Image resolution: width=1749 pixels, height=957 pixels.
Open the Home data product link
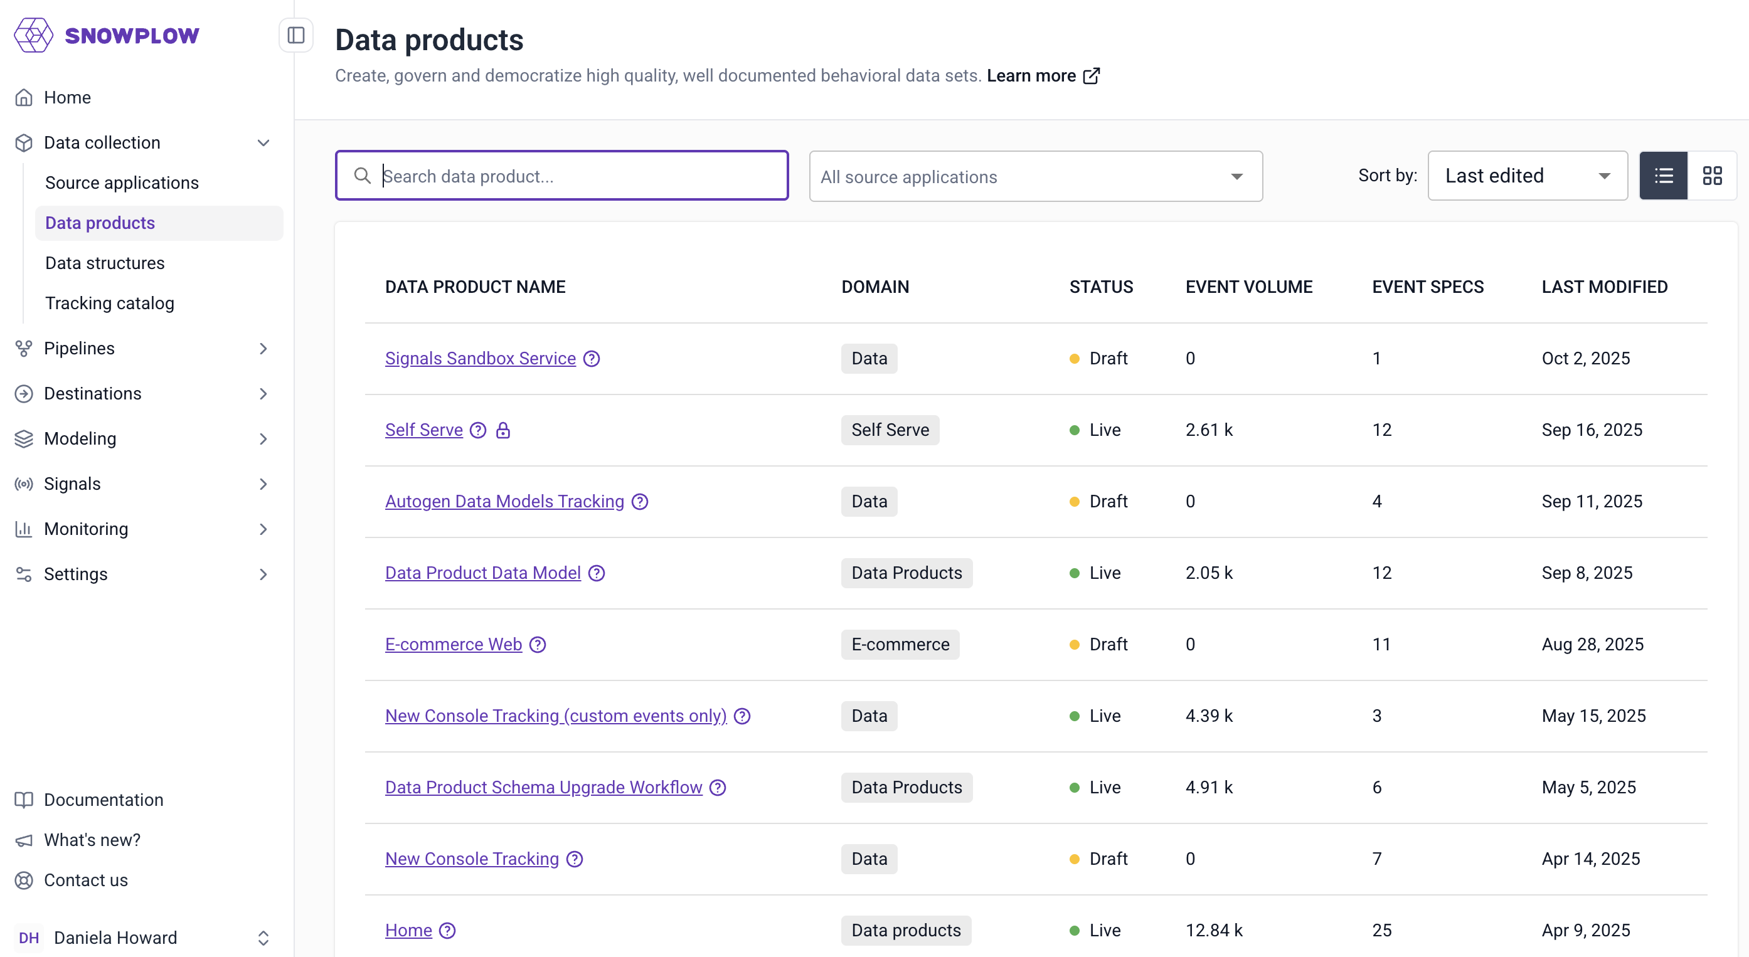(x=408, y=930)
